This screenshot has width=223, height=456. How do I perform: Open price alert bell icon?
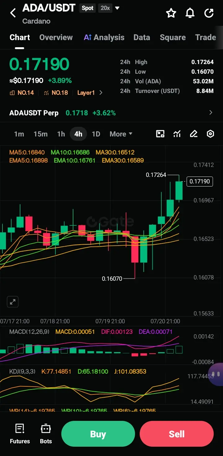tap(190, 13)
